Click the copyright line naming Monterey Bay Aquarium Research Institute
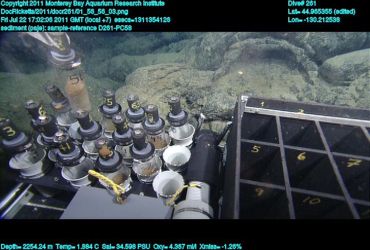The height and width of the screenshot is (250, 370). pos(83,4)
